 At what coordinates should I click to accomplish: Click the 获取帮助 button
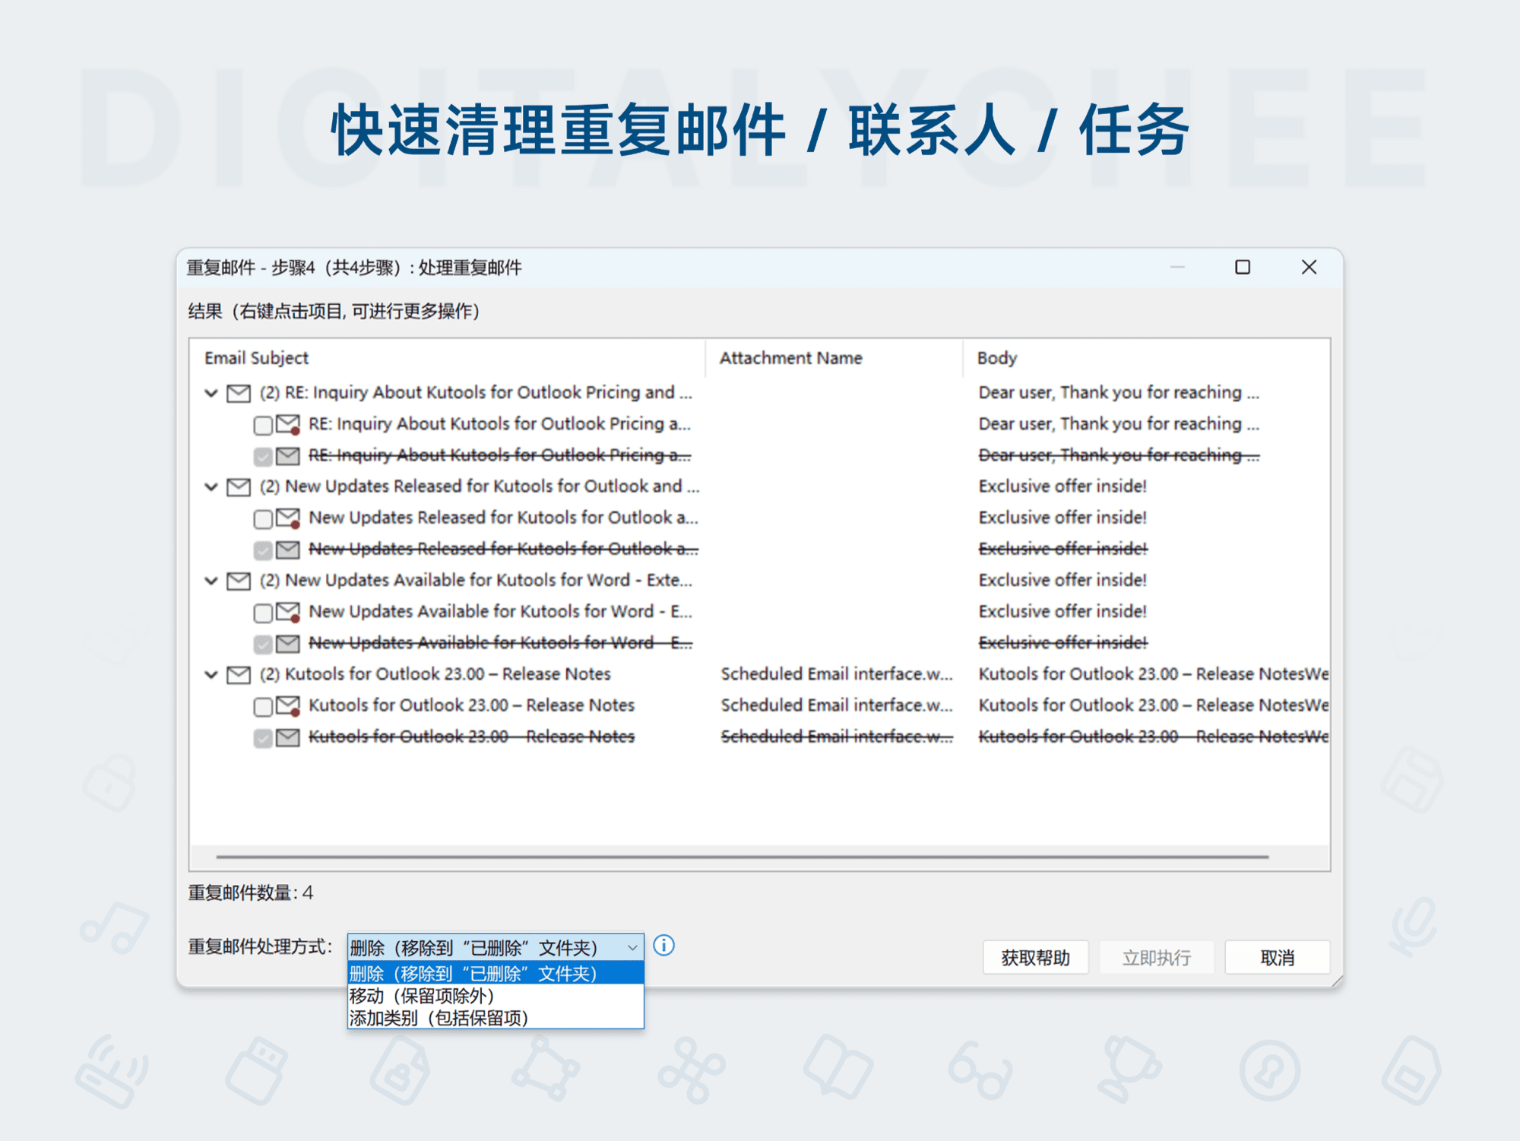pos(1035,957)
